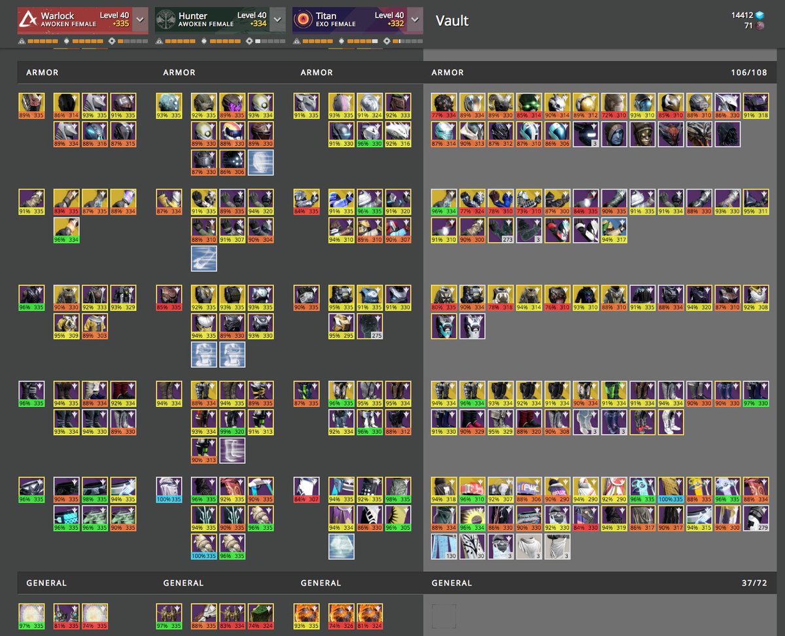
Task: Select Warlock's helmet rated 88% 316
Action: click(x=95, y=134)
